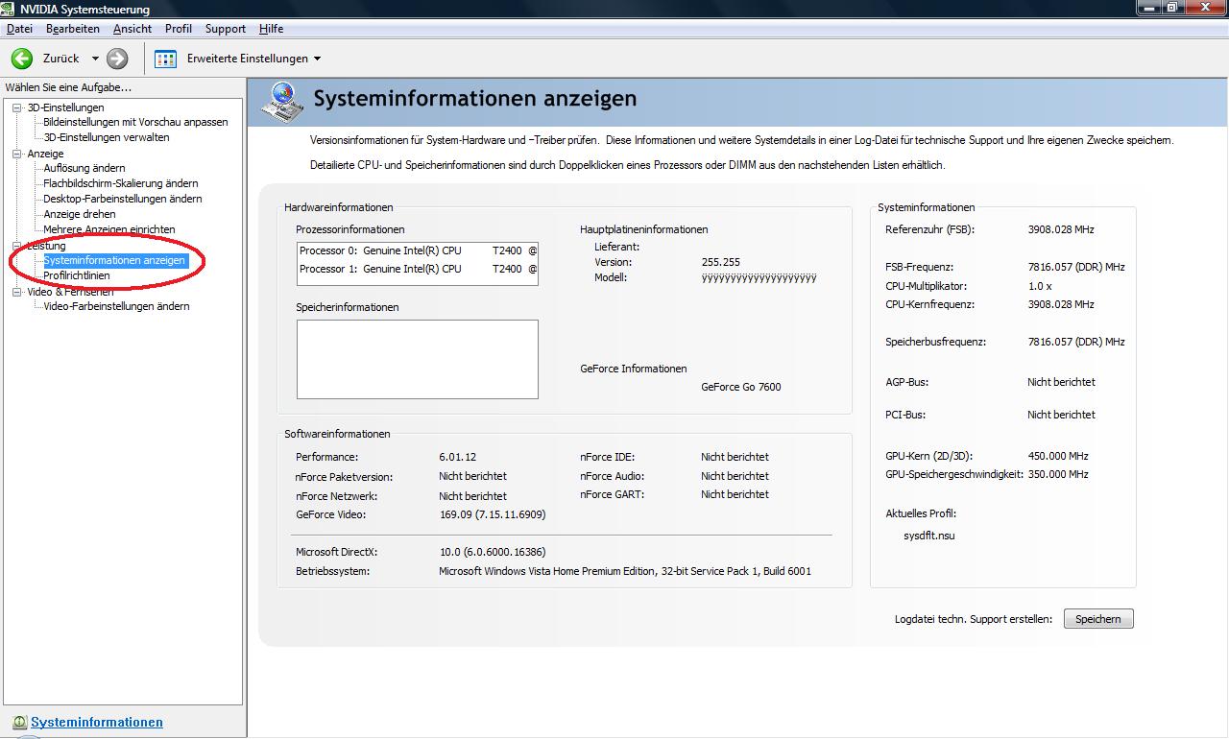Click the GeForce Go 7600 text
The height and width of the screenshot is (739, 1229).
[741, 387]
